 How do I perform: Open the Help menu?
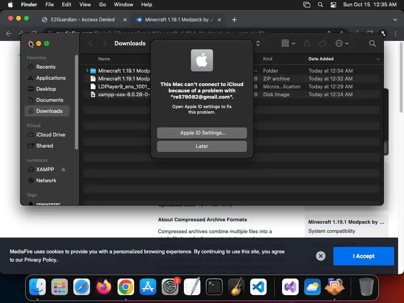[x=147, y=5]
